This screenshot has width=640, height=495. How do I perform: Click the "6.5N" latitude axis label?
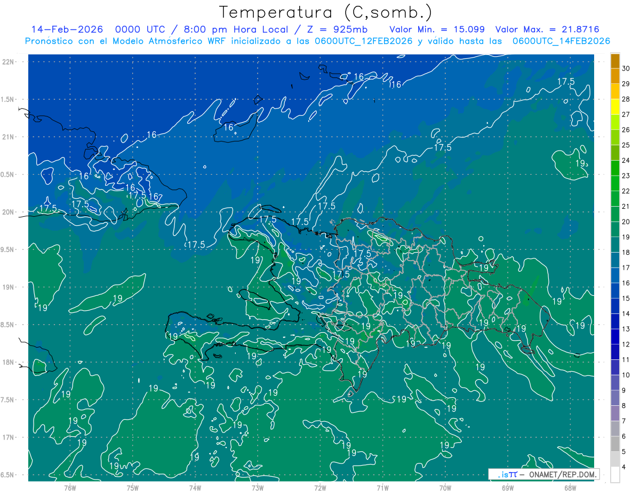pyautogui.click(x=7, y=475)
